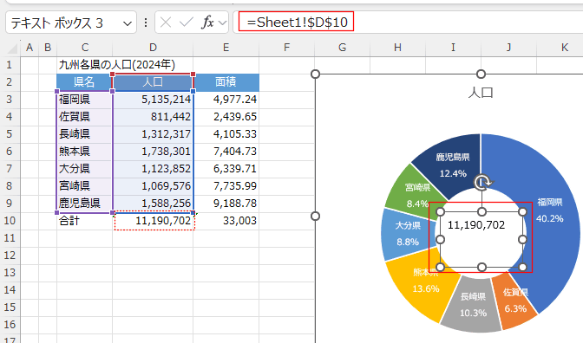Select column B header
The width and height of the screenshot is (583, 343).
tap(48, 48)
